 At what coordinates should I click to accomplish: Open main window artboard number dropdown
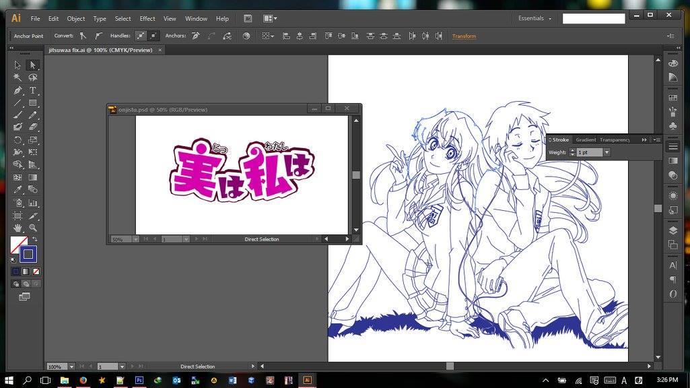click(122, 366)
